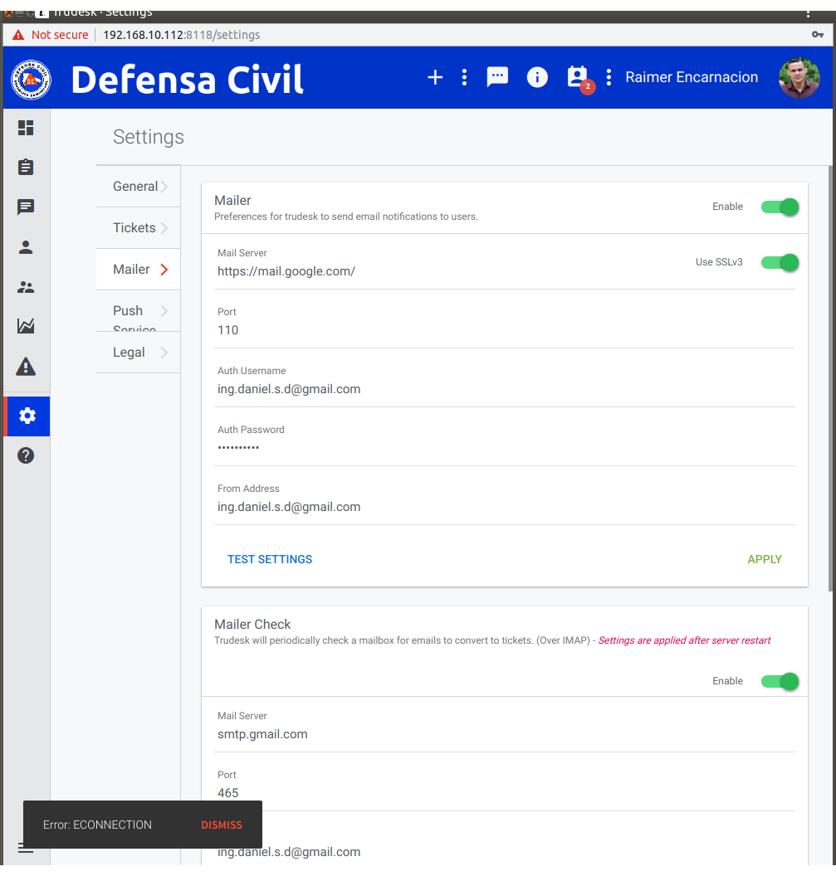Toggle the Use SSLv3 switch
Image resolution: width=836 pixels, height=876 pixels.
[780, 263]
